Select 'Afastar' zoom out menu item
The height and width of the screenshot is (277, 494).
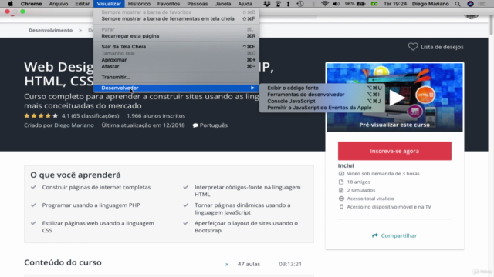tap(177, 67)
